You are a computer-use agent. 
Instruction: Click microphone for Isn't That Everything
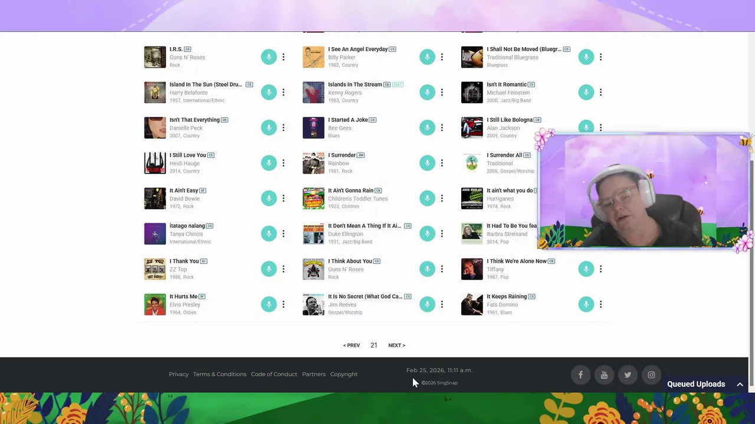(268, 127)
